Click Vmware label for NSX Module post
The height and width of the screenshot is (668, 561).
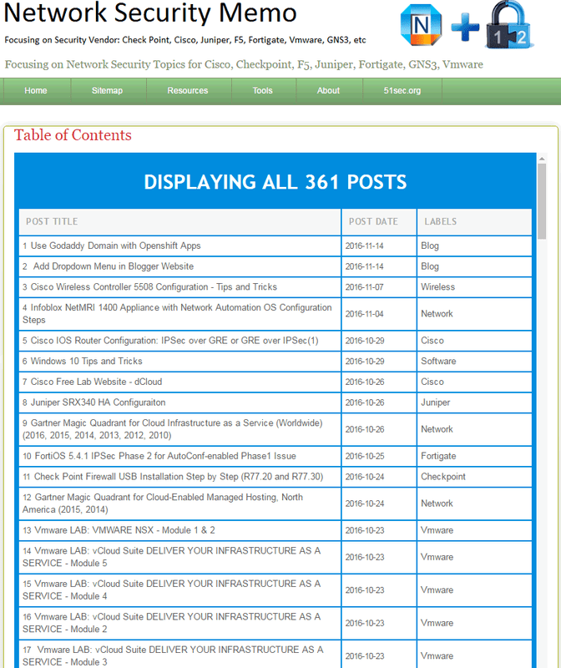(x=437, y=530)
